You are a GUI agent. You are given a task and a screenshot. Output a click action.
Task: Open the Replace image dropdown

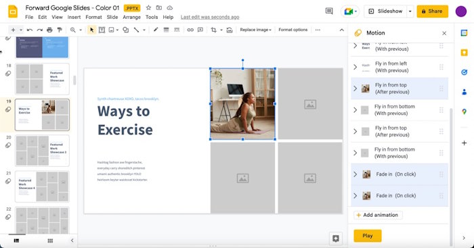coord(255,30)
